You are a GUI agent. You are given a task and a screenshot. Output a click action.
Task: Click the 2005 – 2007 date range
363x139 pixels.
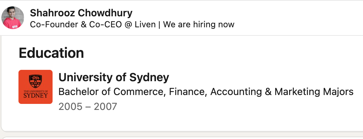tap(88, 107)
